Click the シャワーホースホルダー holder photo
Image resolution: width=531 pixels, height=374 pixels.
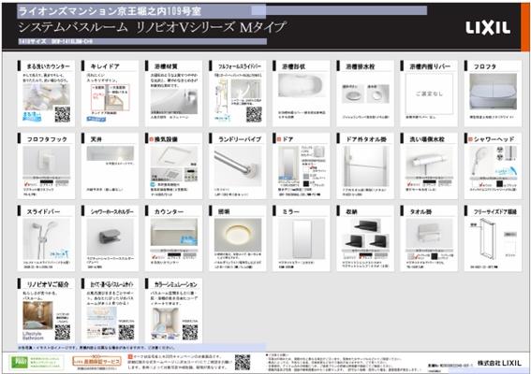pos(111,237)
